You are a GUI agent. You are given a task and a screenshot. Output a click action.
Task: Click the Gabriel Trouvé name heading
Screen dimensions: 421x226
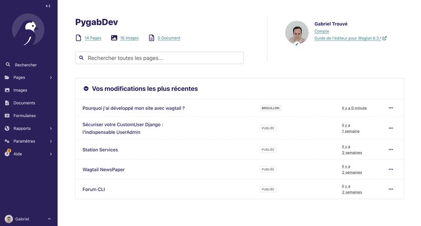[331, 24]
